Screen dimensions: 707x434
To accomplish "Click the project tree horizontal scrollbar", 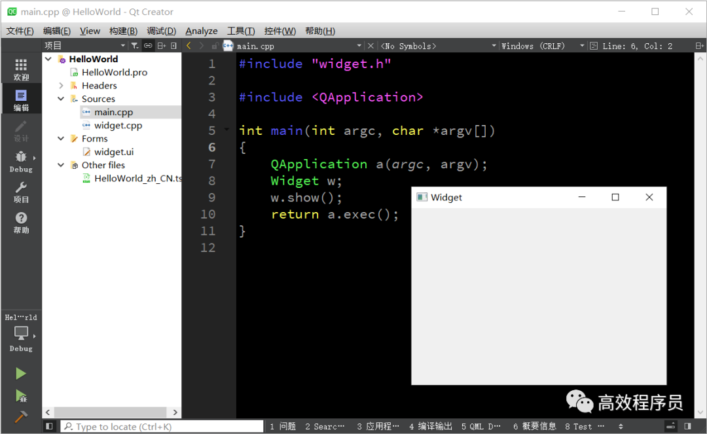I will coord(111,412).
